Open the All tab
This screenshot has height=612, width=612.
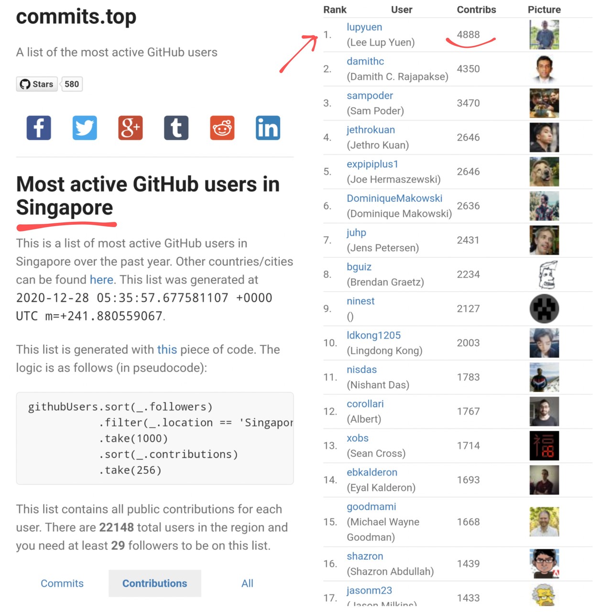247,583
